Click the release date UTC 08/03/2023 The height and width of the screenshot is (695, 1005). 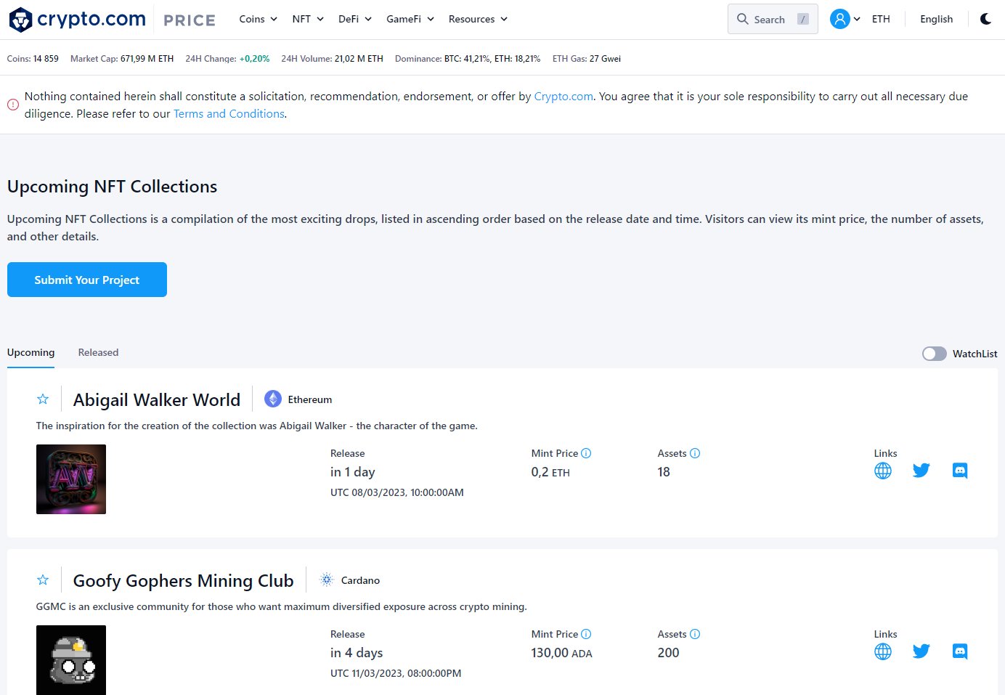[397, 492]
